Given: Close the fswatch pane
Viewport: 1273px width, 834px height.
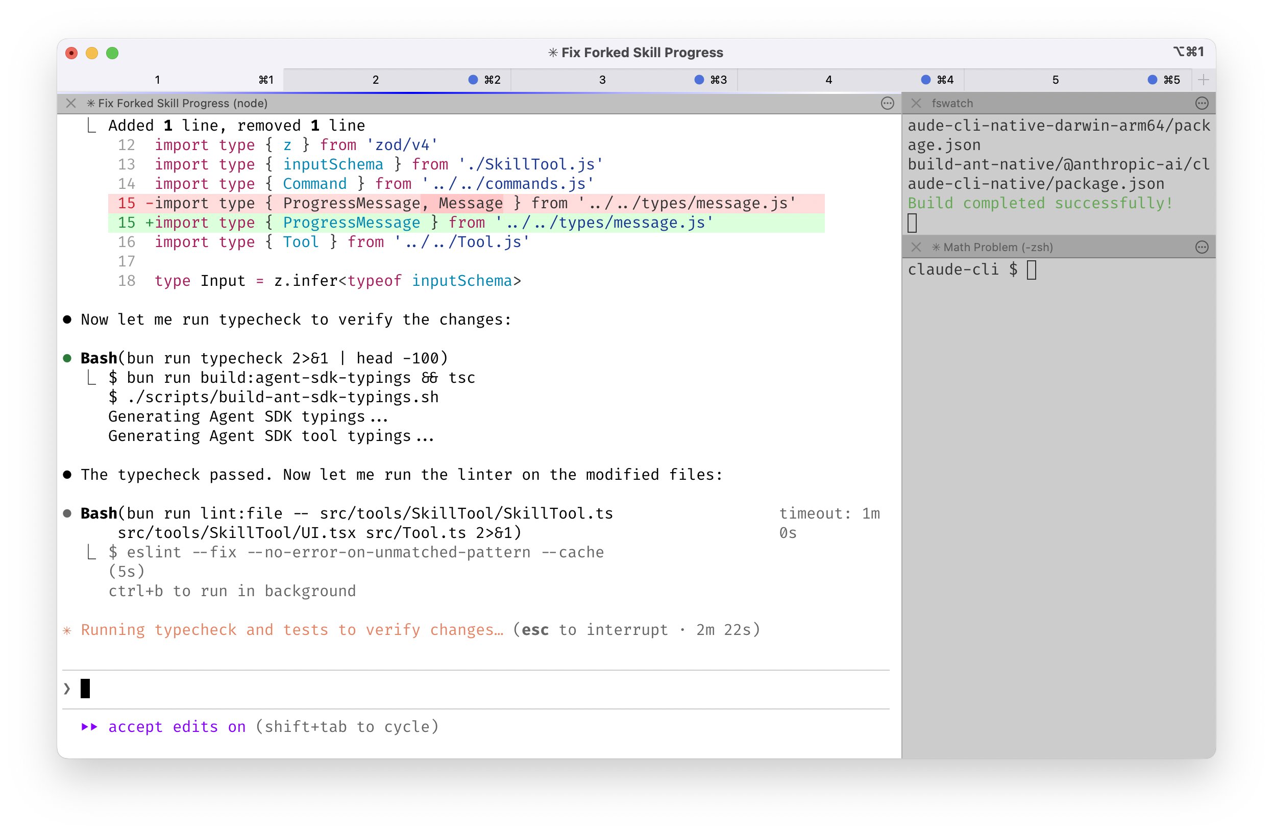Looking at the screenshot, I should (x=916, y=103).
